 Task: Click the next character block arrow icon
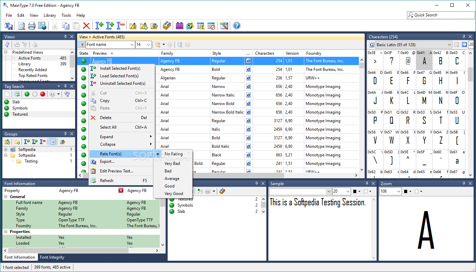tap(464, 44)
